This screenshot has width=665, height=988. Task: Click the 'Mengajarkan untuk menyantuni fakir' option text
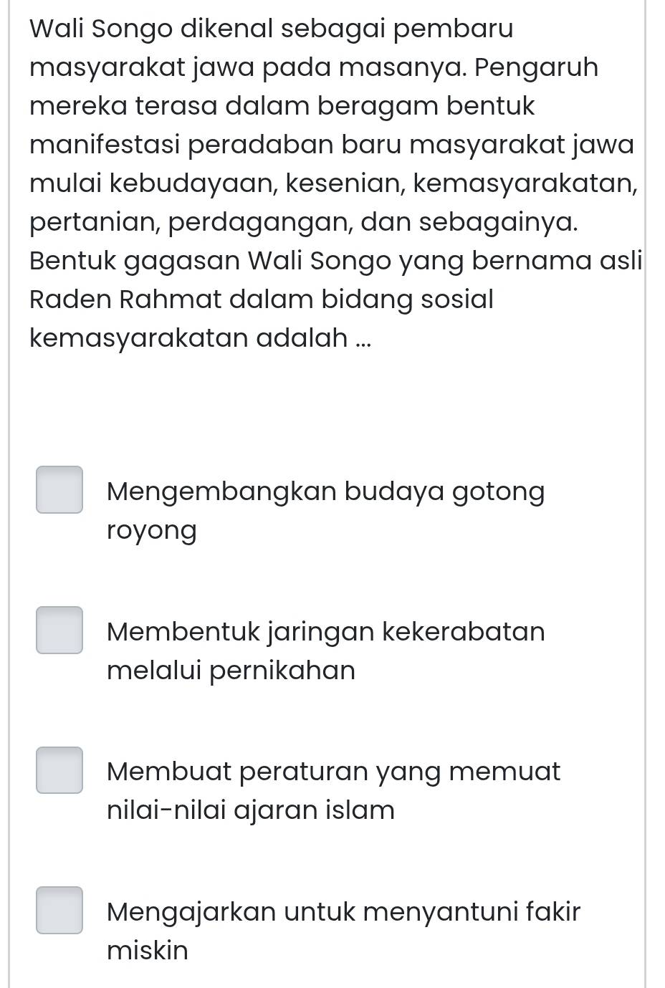[x=343, y=912]
